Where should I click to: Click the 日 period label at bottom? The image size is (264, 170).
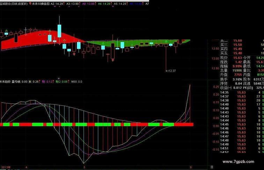[212, 167]
